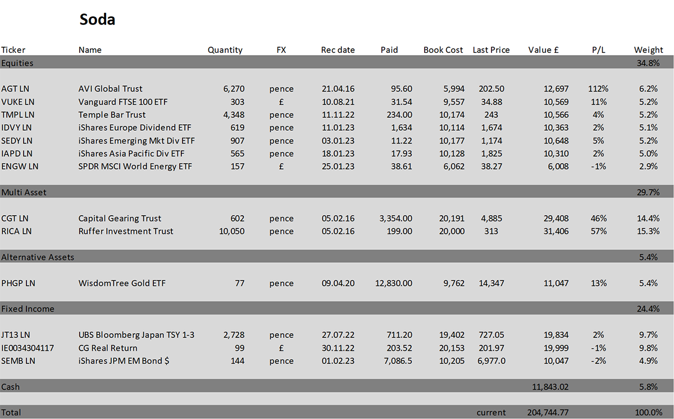Select the WisdomTree Gold ETF name
Screen dimensions: 674x419
[122, 283]
